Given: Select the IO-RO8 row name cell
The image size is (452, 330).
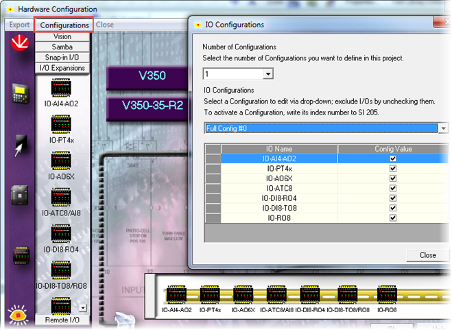Looking at the screenshot, I should pos(279,218).
